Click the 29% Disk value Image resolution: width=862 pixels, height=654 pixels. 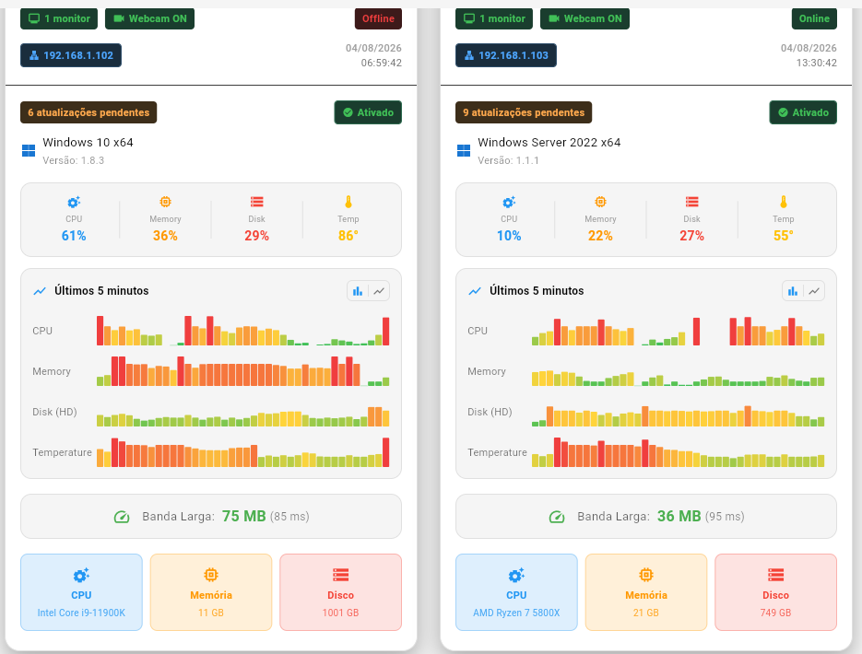click(x=256, y=236)
